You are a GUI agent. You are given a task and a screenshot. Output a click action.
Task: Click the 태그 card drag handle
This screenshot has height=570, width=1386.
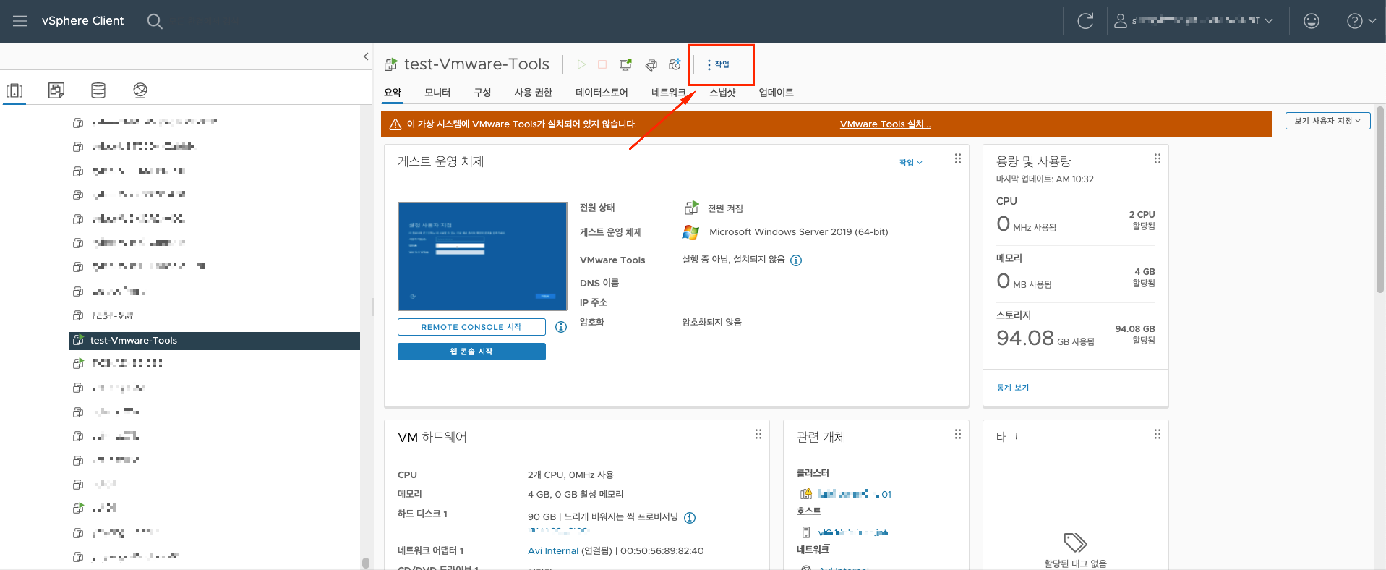[x=1158, y=434]
